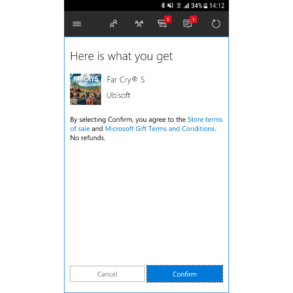This screenshot has width=293, height=293.
Task: Tap the refresh icon
Action: pos(216,24)
